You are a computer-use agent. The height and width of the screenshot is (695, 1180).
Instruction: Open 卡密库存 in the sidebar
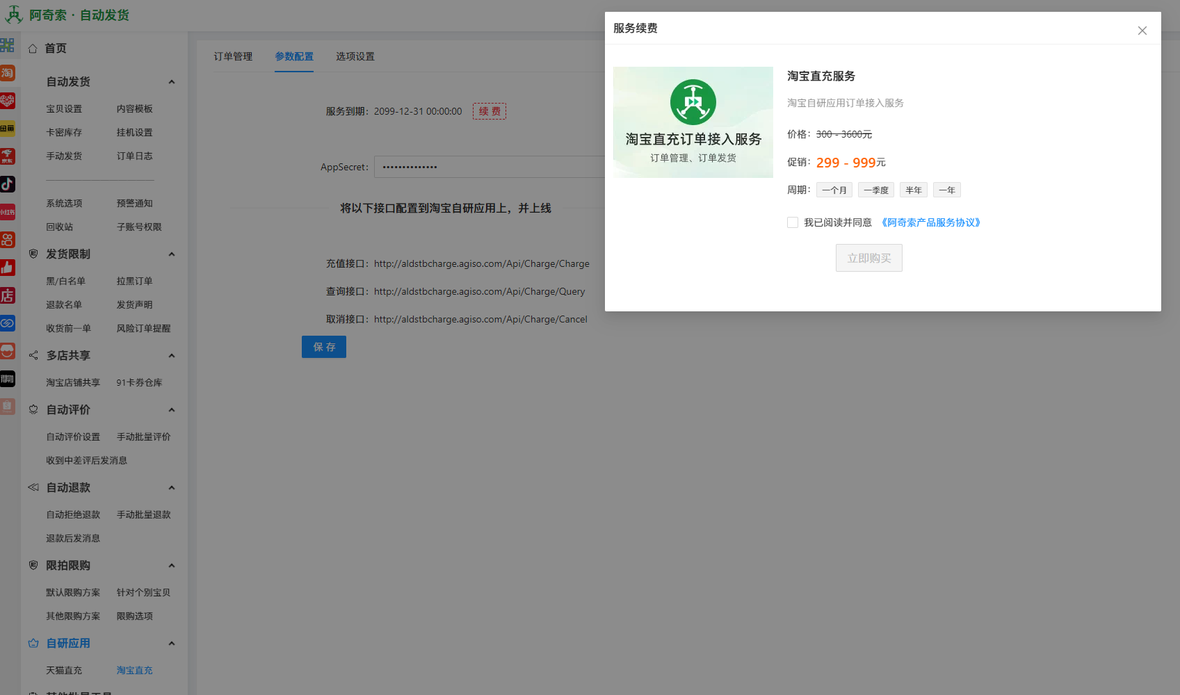click(64, 133)
